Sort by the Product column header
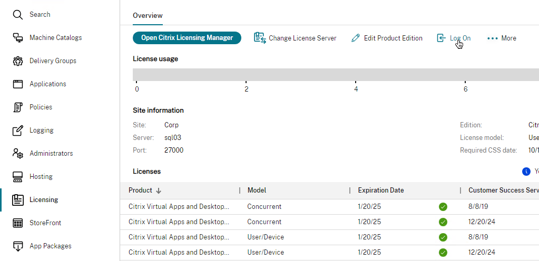This screenshot has height=261, width=539. pyautogui.click(x=141, y=190)
